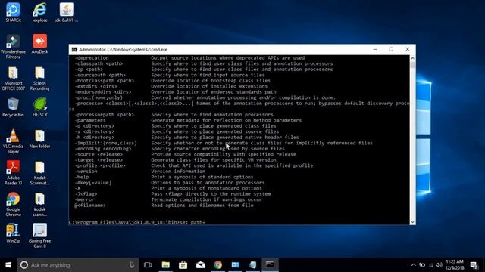Open File Explorer from the taskbar
The height and width of the screenshot is (272, 485).
pyautogui.click(x=166, y=265)
